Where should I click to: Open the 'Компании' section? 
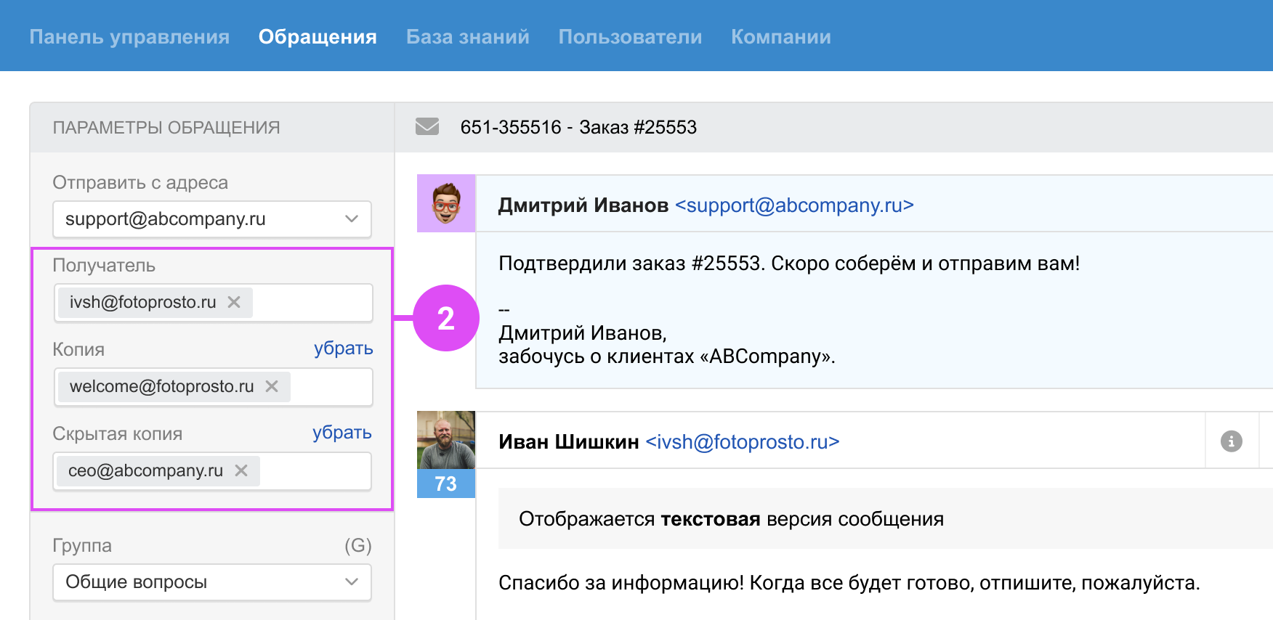(780, 37)
